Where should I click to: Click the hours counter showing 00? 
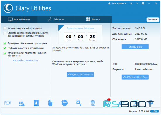68,37
